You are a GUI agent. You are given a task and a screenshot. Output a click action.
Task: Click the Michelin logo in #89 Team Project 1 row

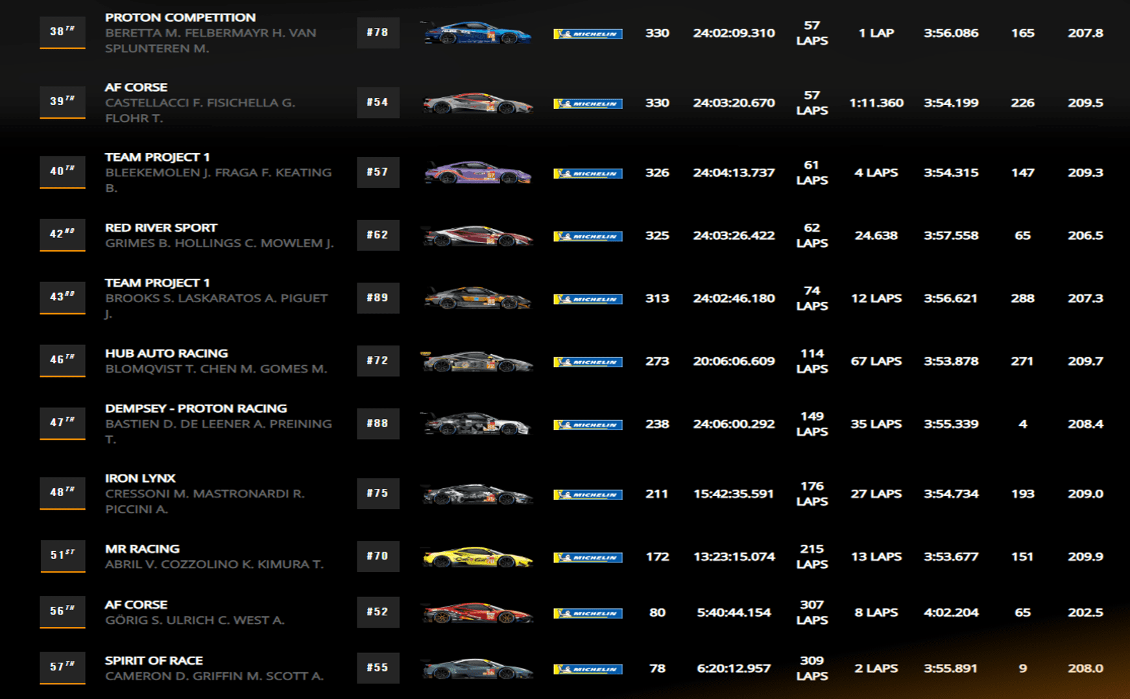tap(588, 300)
